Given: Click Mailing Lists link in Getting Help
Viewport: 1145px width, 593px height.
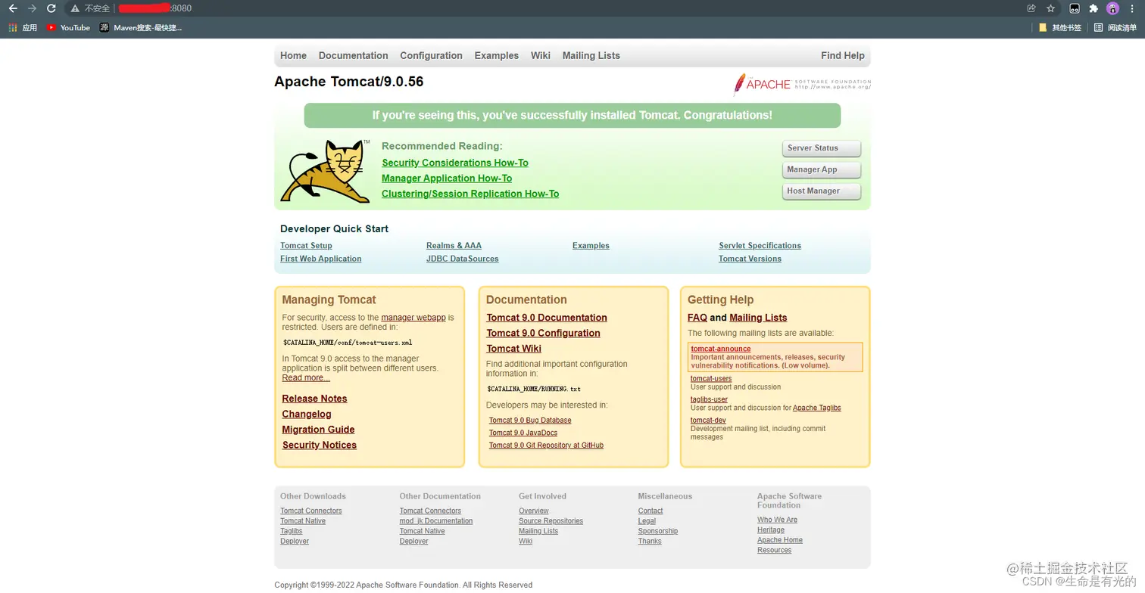Looking at the screenshot, I should pyautogui.click(x=758, y=318).
